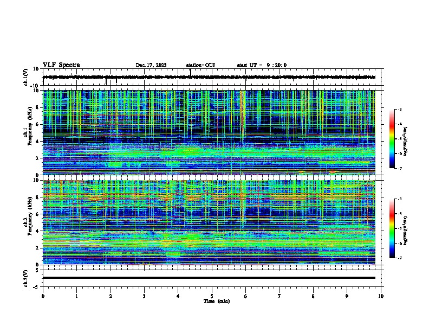Click the ch.1 spectrogram color bar
Viewport: 429px width, 332px height.
pyautogui.click(x=392, y=139)
